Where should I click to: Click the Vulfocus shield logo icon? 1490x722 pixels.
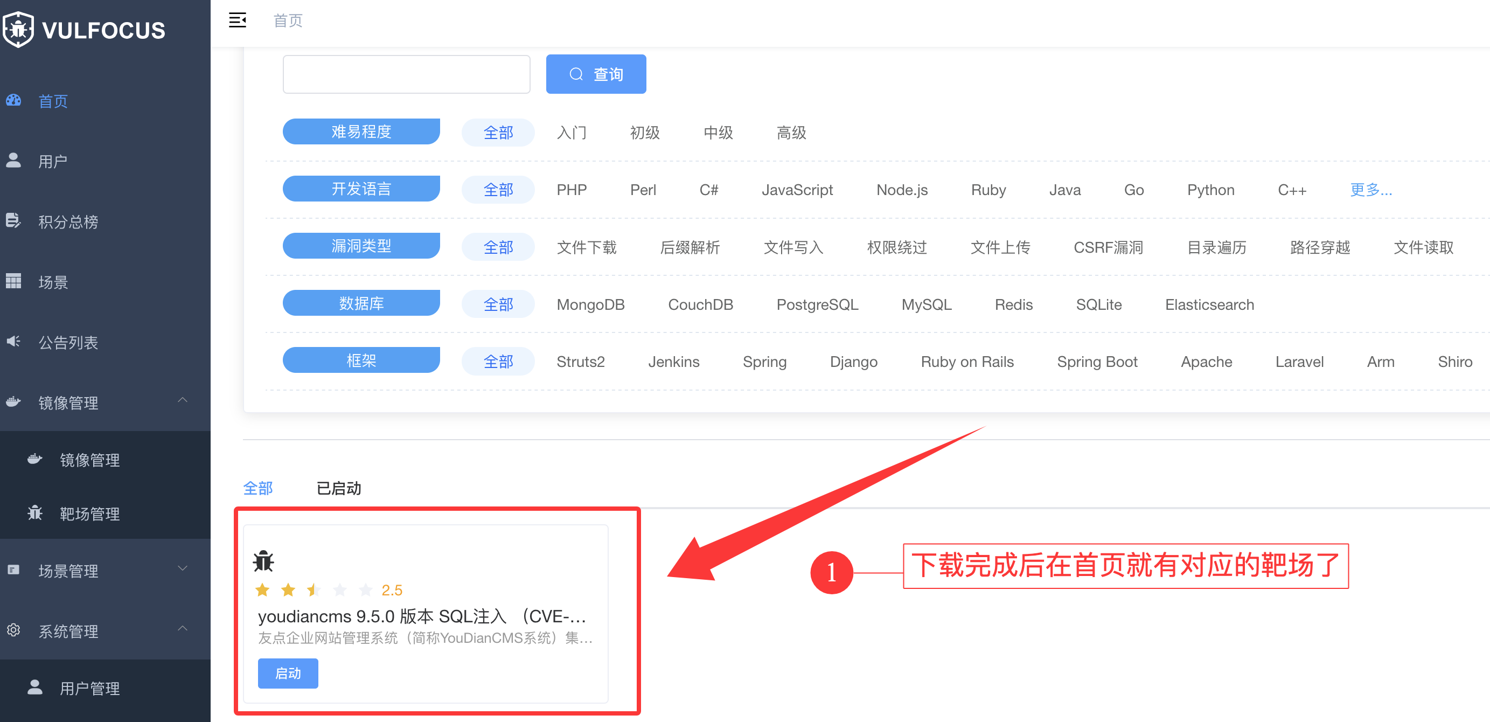point(18,29)
